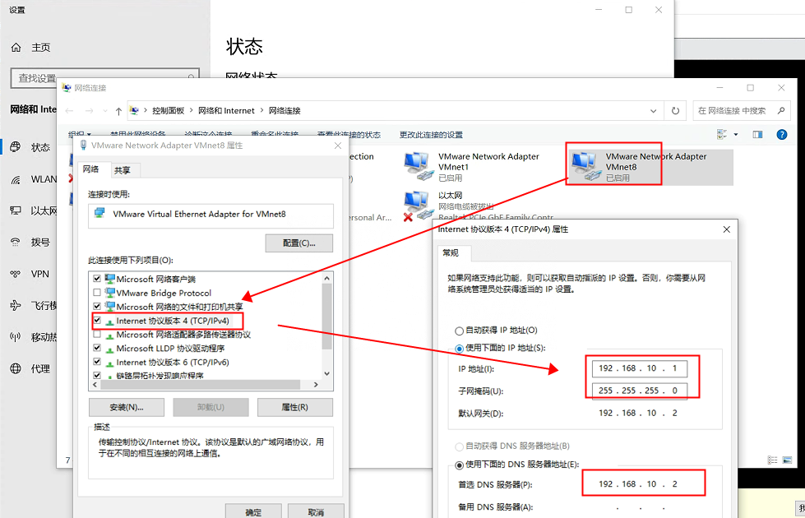
Task: Switch to details view icon at bottom right
Action: click(772, 460)
